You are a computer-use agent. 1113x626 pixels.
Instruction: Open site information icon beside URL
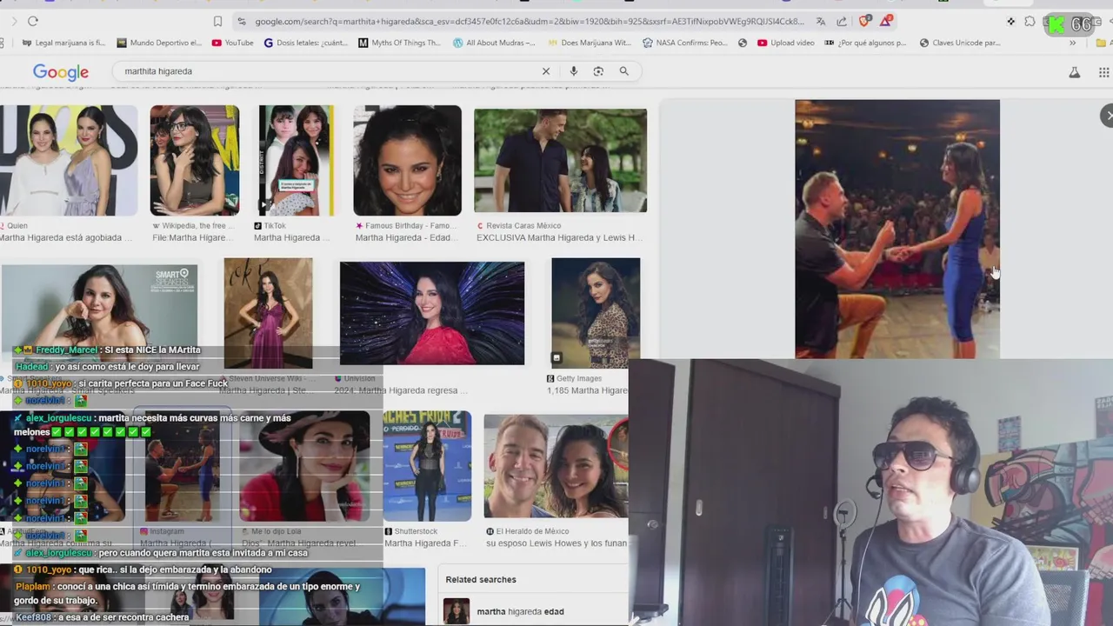(x=242, y=21)
